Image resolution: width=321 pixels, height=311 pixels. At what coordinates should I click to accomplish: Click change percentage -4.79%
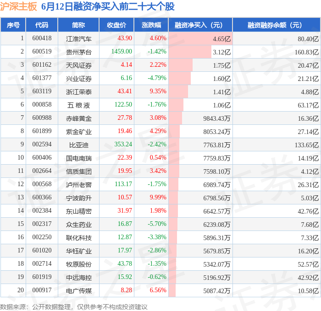[157, 78]
